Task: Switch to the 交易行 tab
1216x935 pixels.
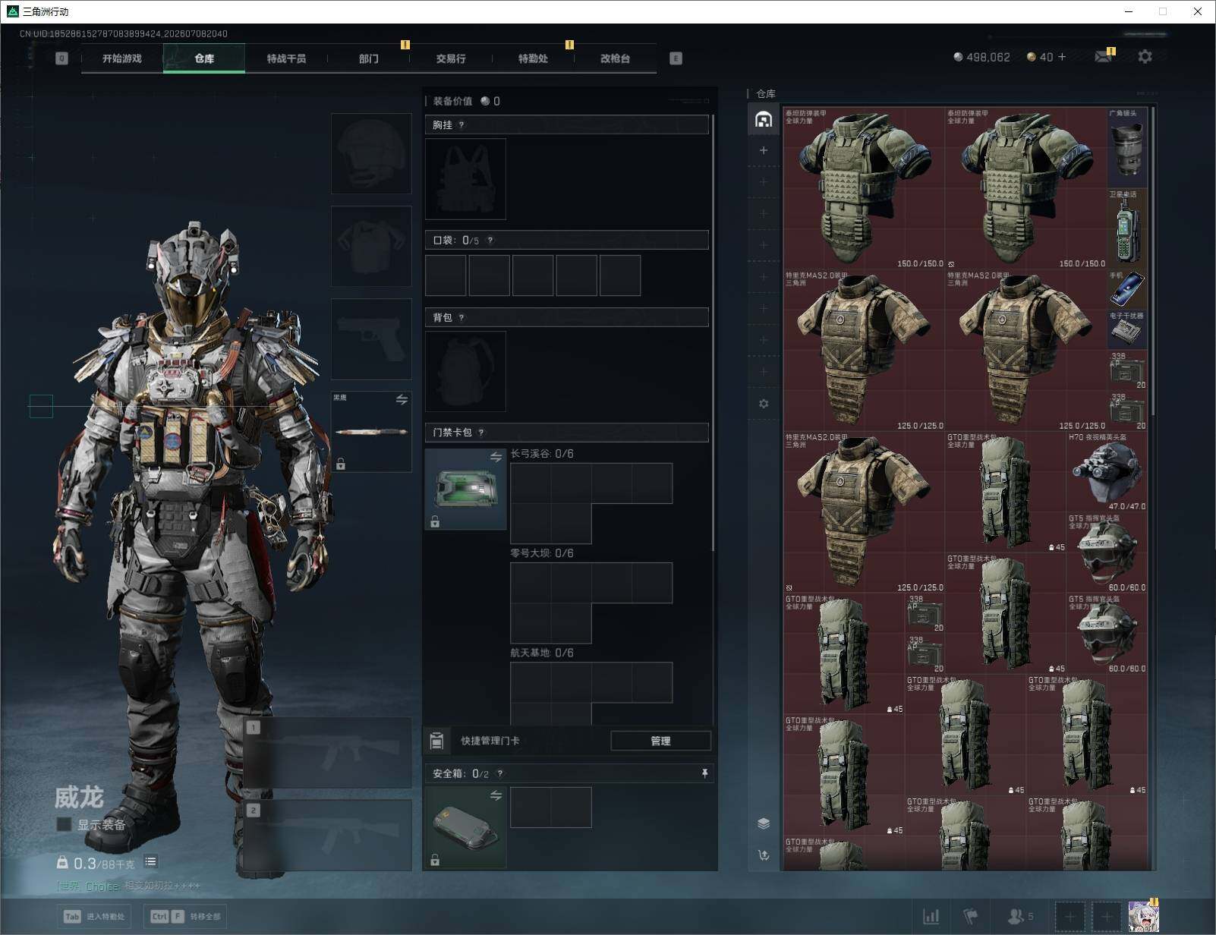Action: [x=451, y=58]
